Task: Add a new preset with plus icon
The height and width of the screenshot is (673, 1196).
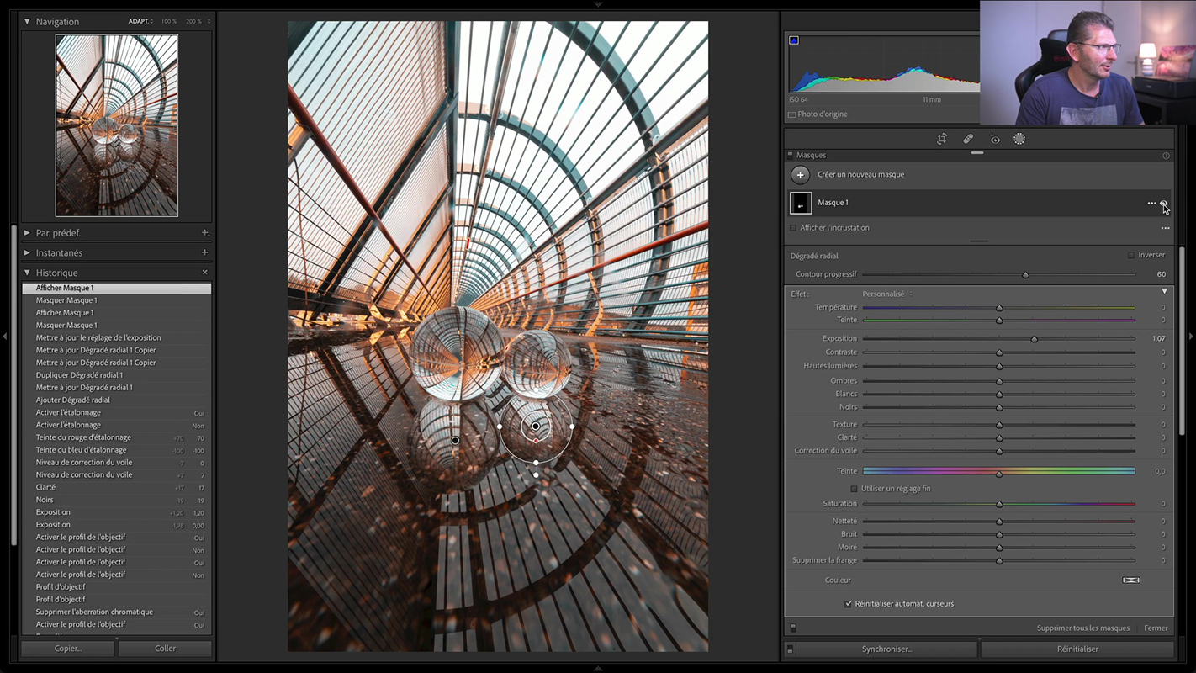Action: (x=205, y=232)
